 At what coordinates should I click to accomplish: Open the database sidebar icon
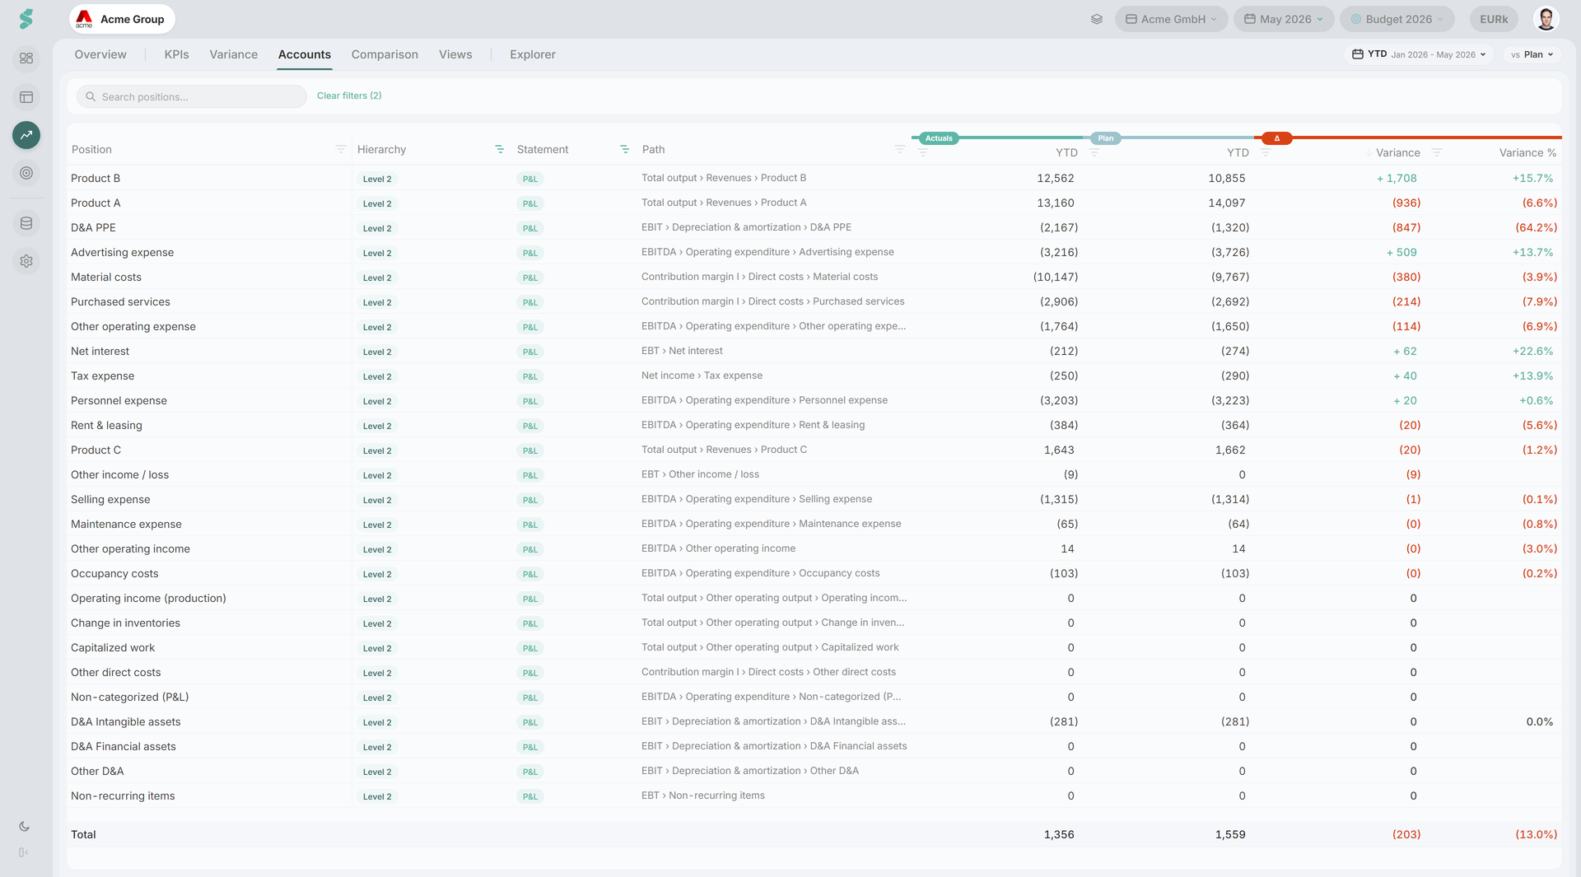(x=26, y=223)
